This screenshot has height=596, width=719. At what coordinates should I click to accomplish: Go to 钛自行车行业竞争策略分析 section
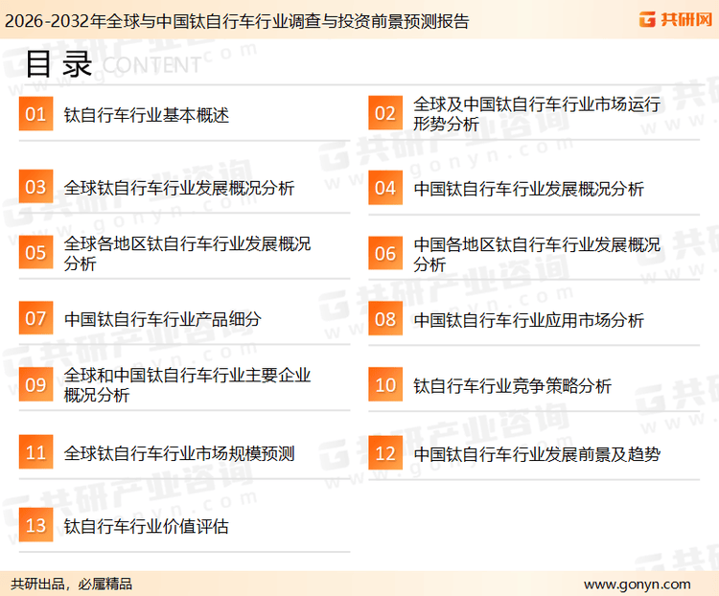tap(512, 386)
